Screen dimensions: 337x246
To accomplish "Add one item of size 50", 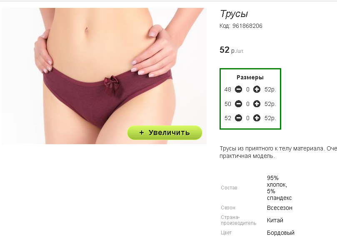I will tap(257, 104).
